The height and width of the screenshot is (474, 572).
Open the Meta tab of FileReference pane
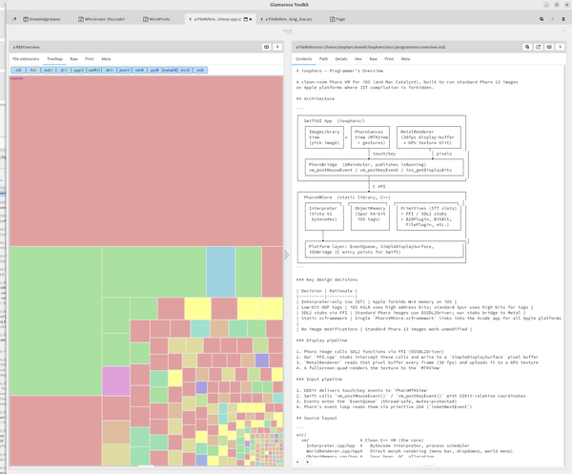(405, 59)
